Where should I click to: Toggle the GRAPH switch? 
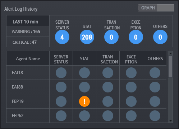click(156, 8)
